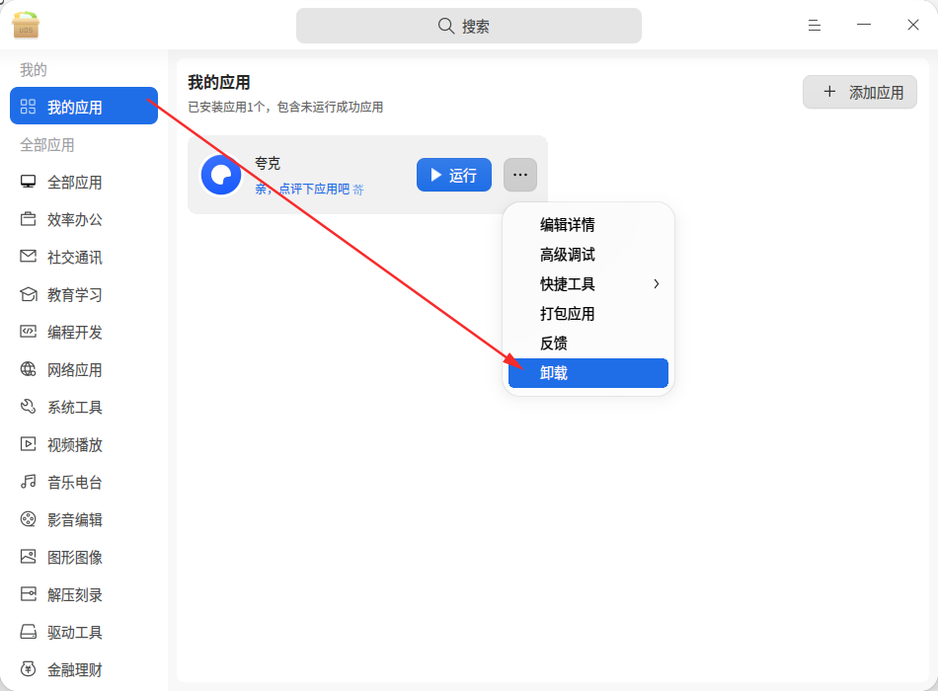Open the 亲，点评下应用吧 review link
This screenshot has width=938, height=691.
click(x=309, y=190)
